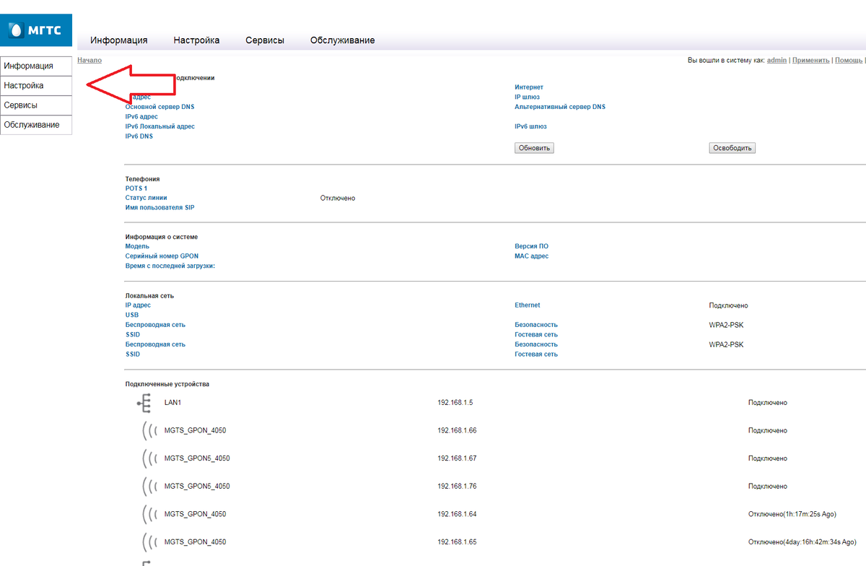This screenshot has height=566, width=866.
Task: Click the MAC адрес label
Action: pyautogui.click(x=532, y=256)
